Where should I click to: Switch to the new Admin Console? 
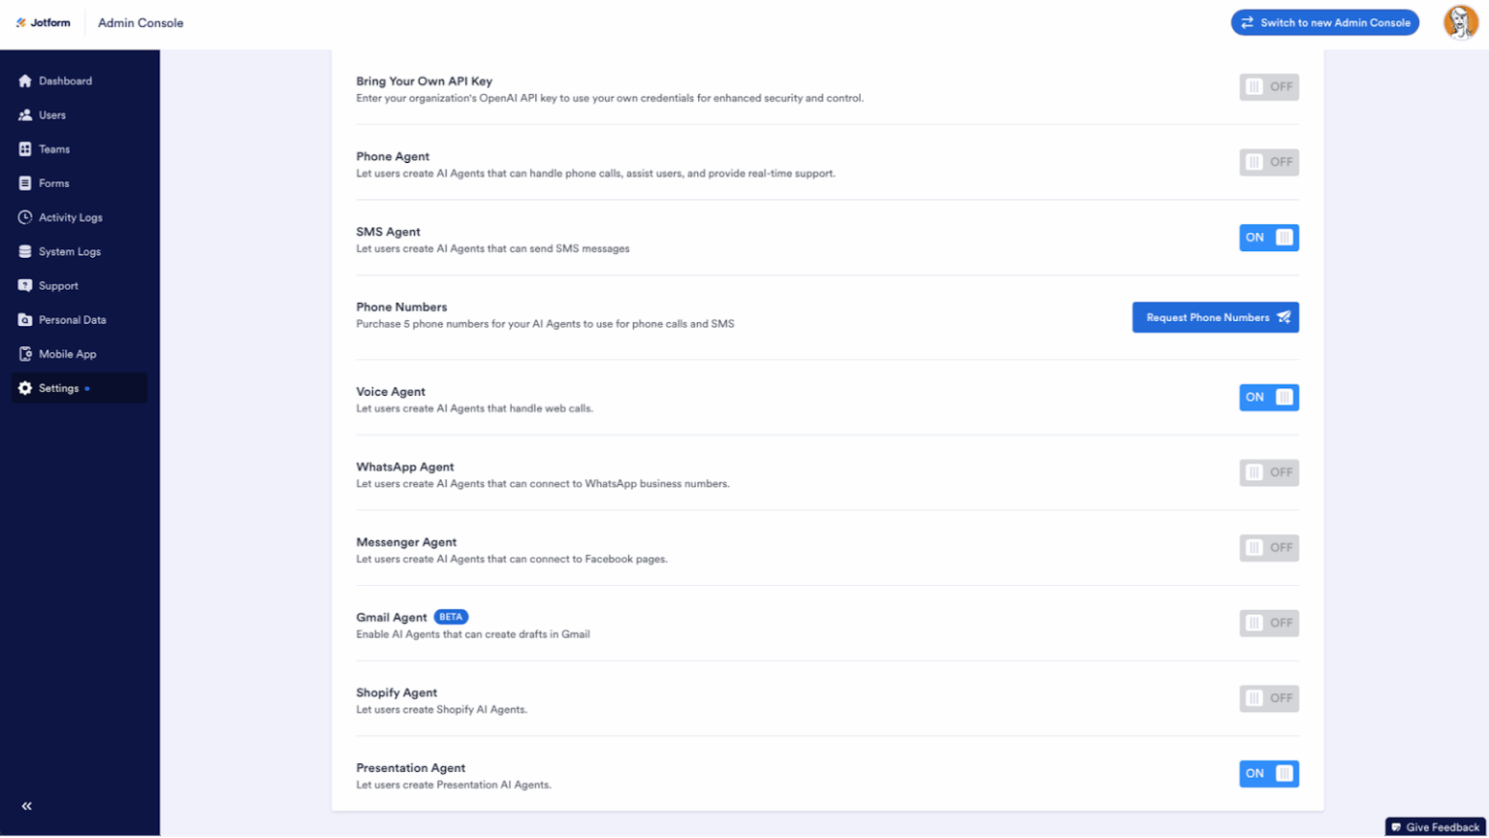1324,22
